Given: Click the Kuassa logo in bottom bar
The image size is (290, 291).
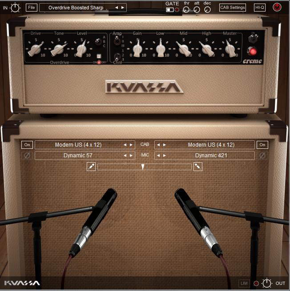Looking at the screenshot, I should pyautogui.click(x=22, y=283).
